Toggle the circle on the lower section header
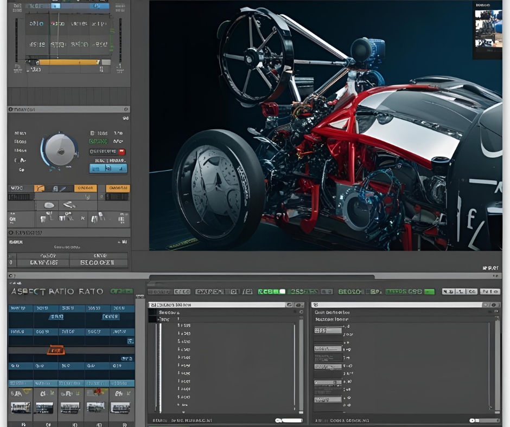 (x=11, y=232)
